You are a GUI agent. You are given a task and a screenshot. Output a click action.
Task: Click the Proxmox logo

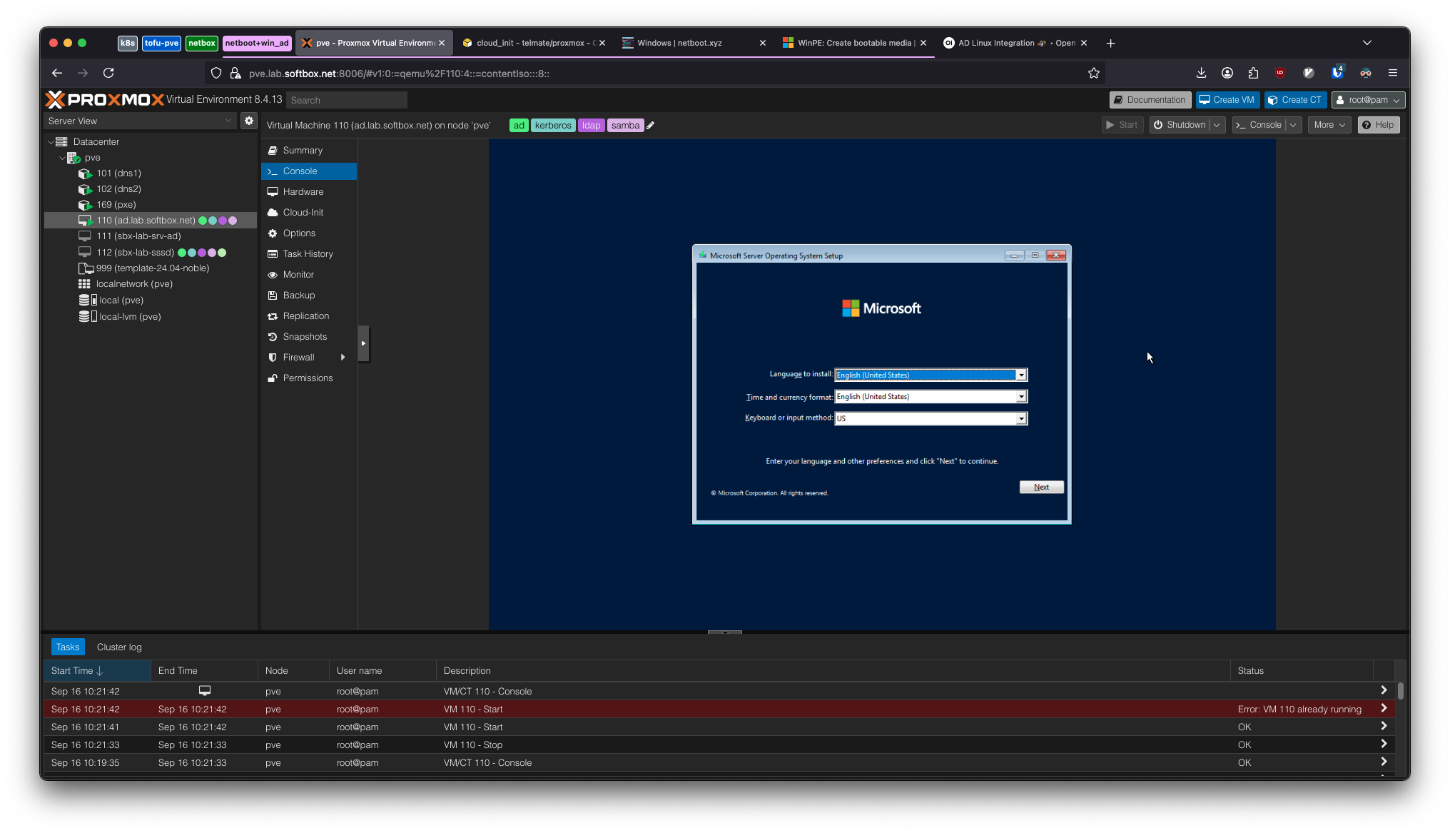(x=104, y=99)
